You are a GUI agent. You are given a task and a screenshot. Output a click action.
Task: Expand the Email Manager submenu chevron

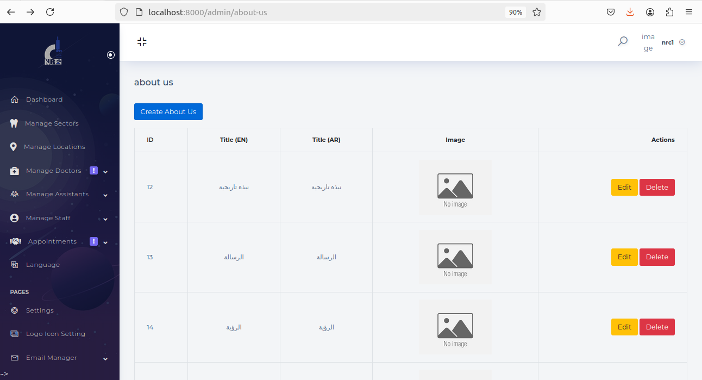point(105,359)
